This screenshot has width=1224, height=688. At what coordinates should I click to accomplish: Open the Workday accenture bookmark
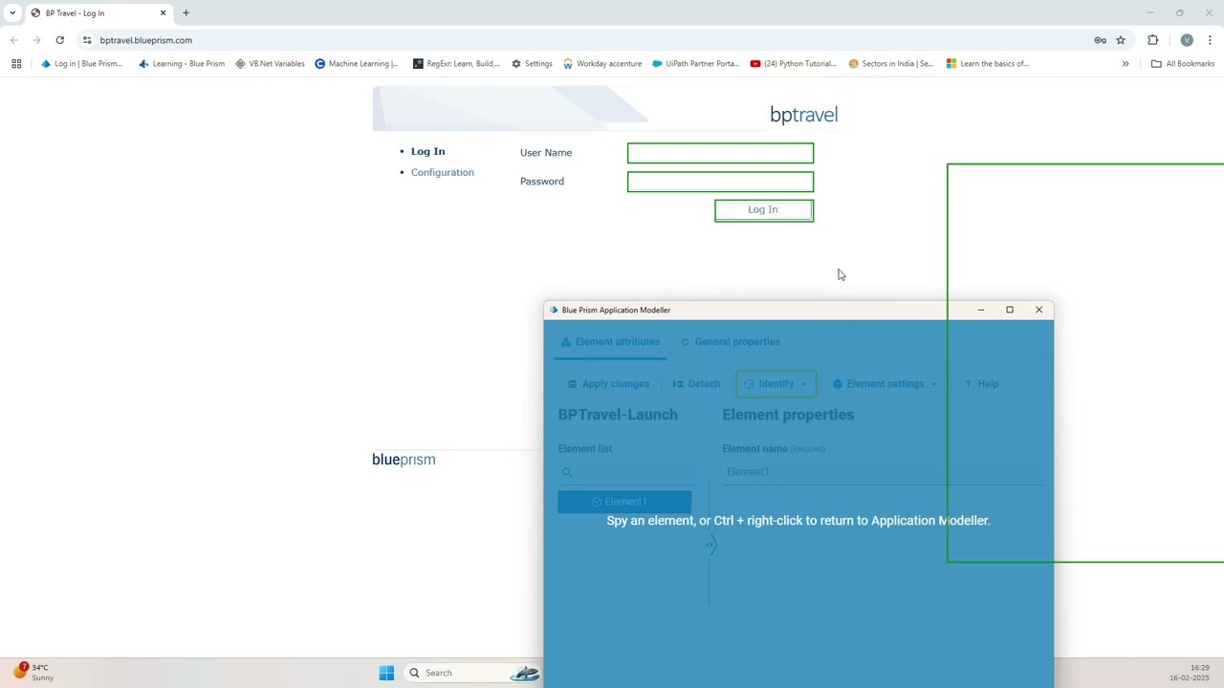[x=602, y=64]
